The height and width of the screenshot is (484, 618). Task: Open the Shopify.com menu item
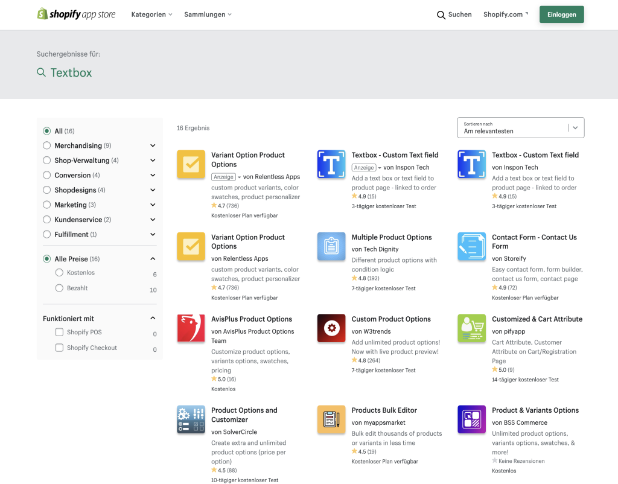coord(505,14)
